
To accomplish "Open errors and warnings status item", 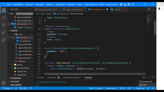I will point(23,88).
